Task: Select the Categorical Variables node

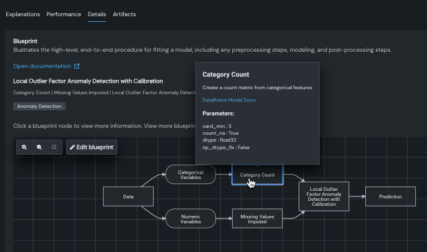Action: point(190,175)
